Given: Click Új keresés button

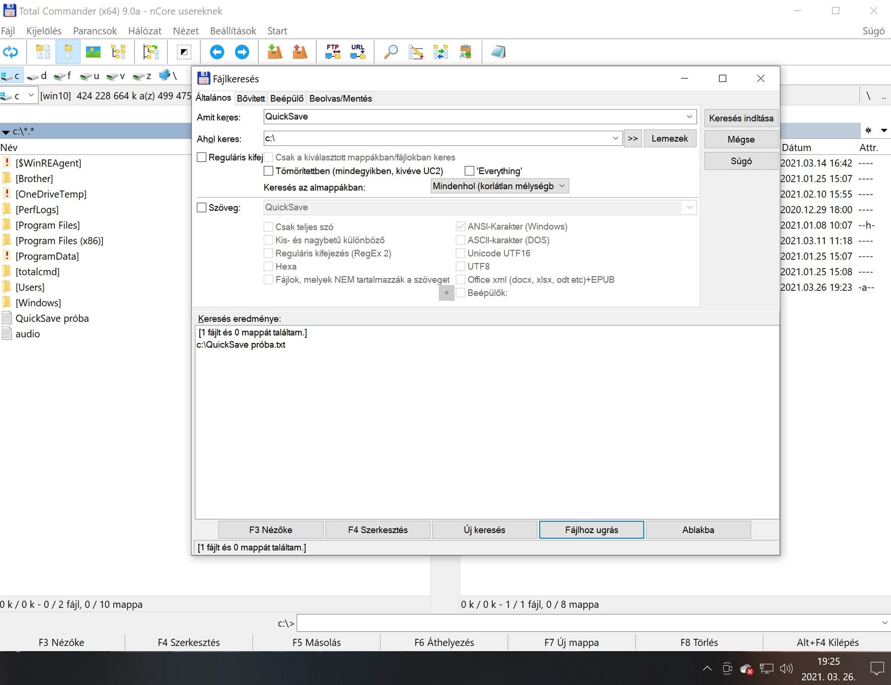Looking at the screenshot, I should point(484,530).
